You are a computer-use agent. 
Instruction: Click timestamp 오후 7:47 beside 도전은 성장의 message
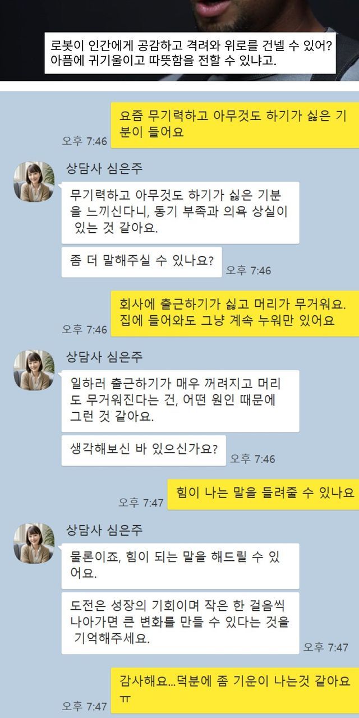(x=326, y=647)
